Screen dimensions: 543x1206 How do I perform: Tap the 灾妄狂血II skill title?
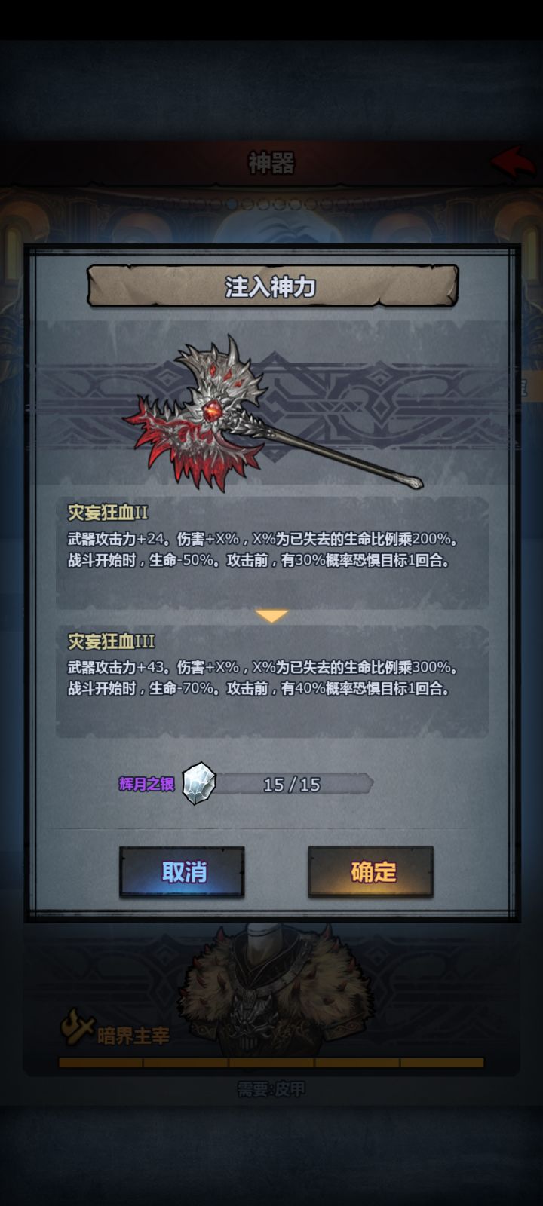pyautogui.click(x=108, y=513)
